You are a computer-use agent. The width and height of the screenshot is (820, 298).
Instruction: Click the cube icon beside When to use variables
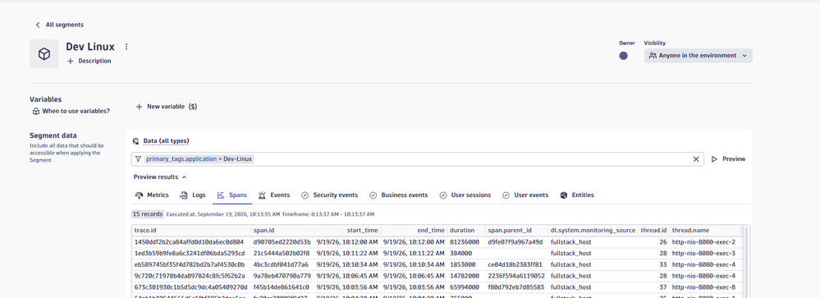(x=36, y=111)
